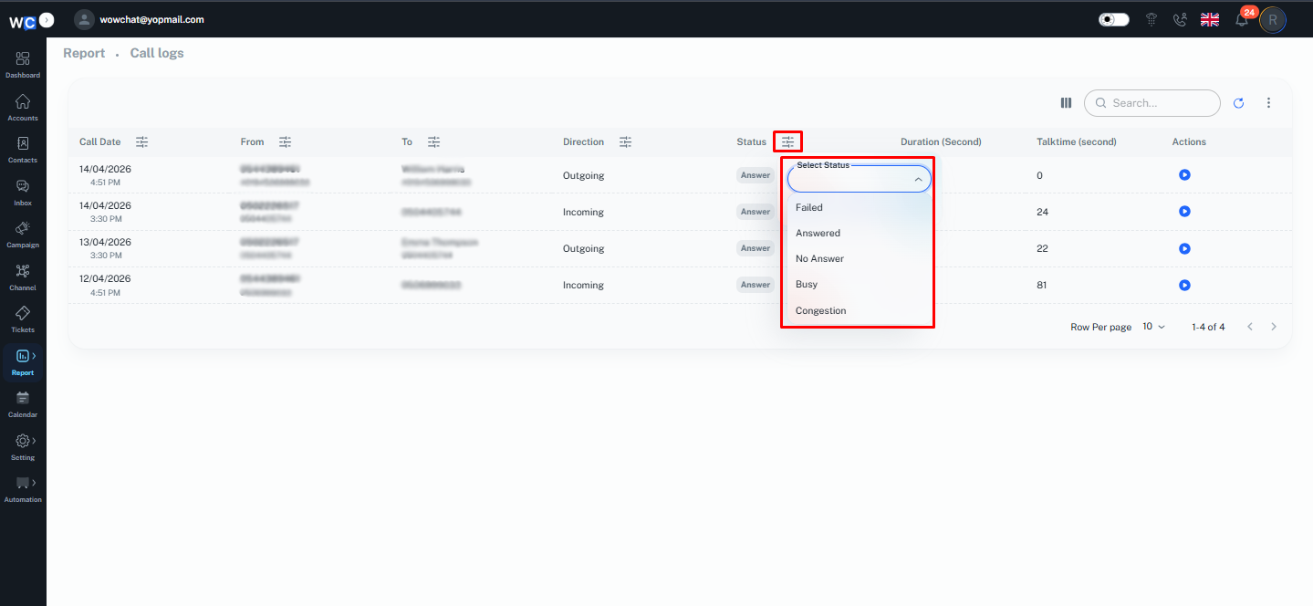
Task: Choose Answered status option
Action: pyautogui.click(x=860, y=233)
